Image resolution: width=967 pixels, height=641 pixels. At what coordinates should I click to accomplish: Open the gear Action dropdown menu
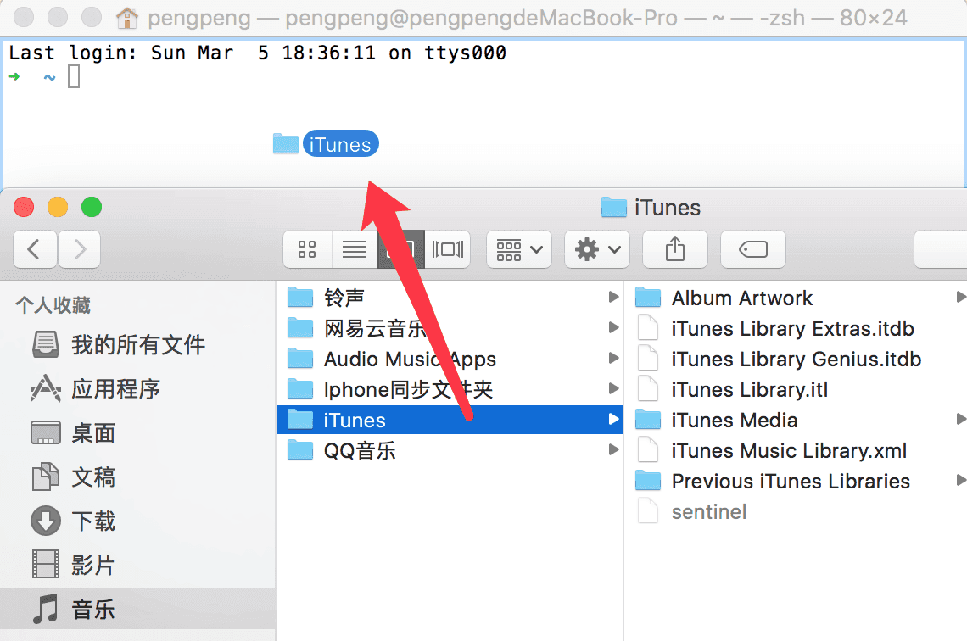[x=597, y=249]
